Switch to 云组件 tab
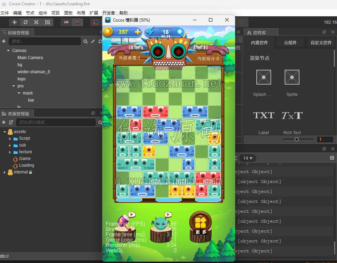 (290, 42)
